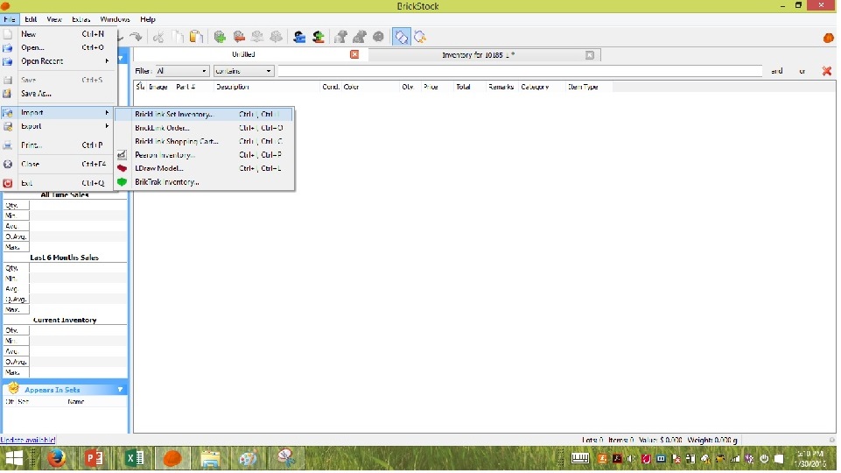Sort by the Category column header
The width and height of the screenshot is (841, 473).
[542, 87]
